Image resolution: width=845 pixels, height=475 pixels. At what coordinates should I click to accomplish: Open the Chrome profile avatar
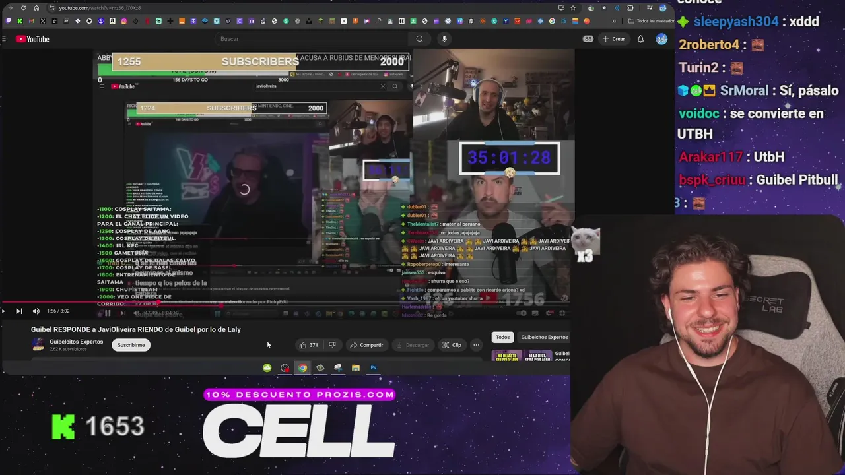[663, 8]
